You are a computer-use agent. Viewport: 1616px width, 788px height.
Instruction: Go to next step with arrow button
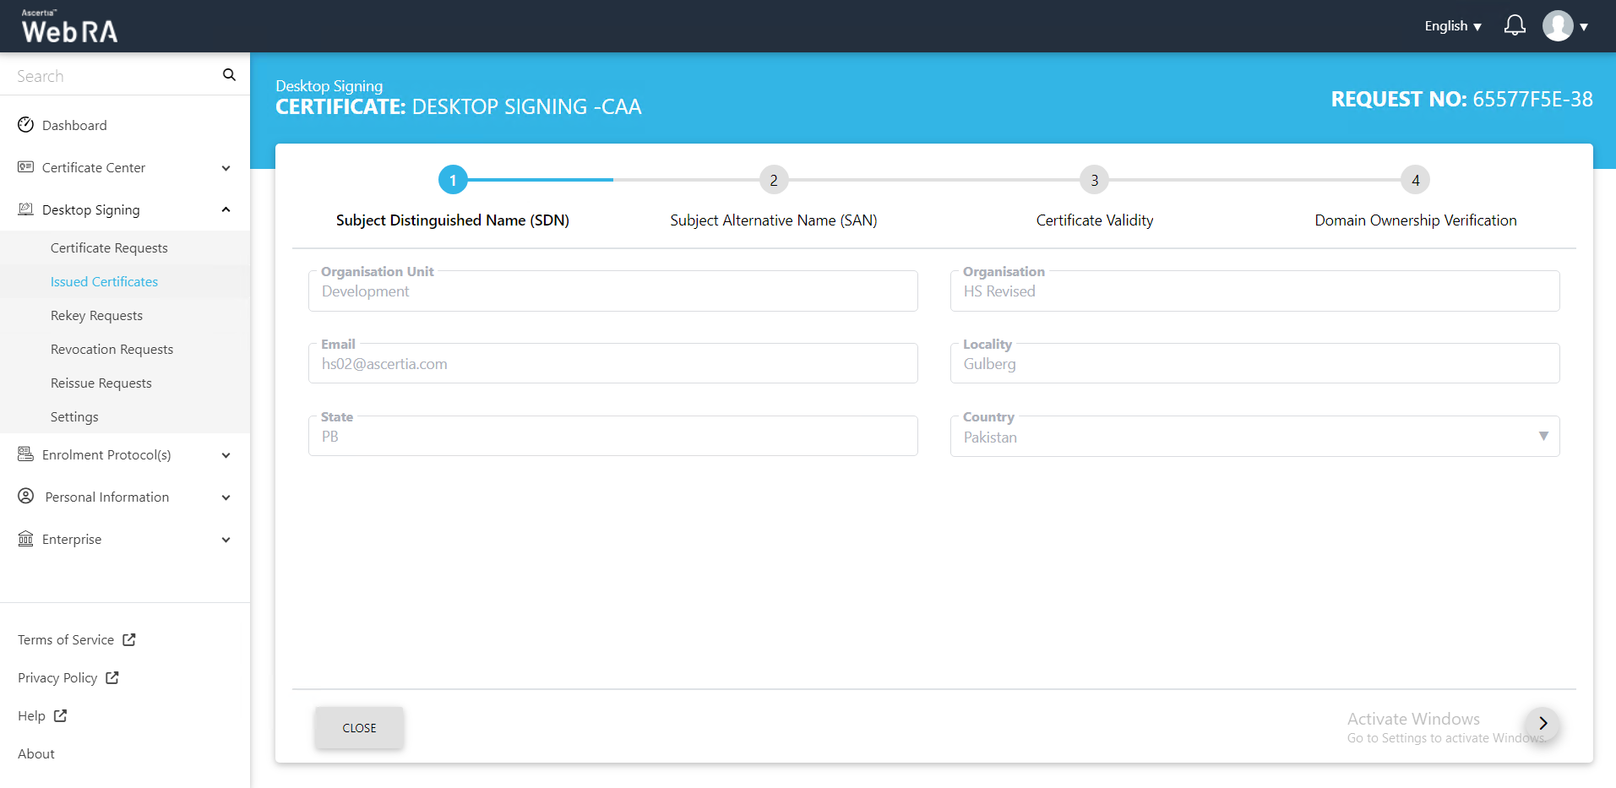tap(1543, 724)
